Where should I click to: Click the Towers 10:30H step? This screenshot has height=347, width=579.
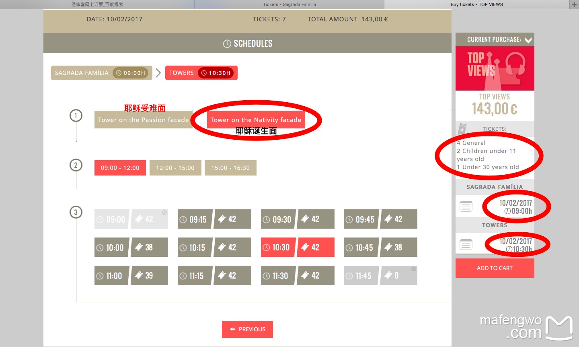click(201, 73)
